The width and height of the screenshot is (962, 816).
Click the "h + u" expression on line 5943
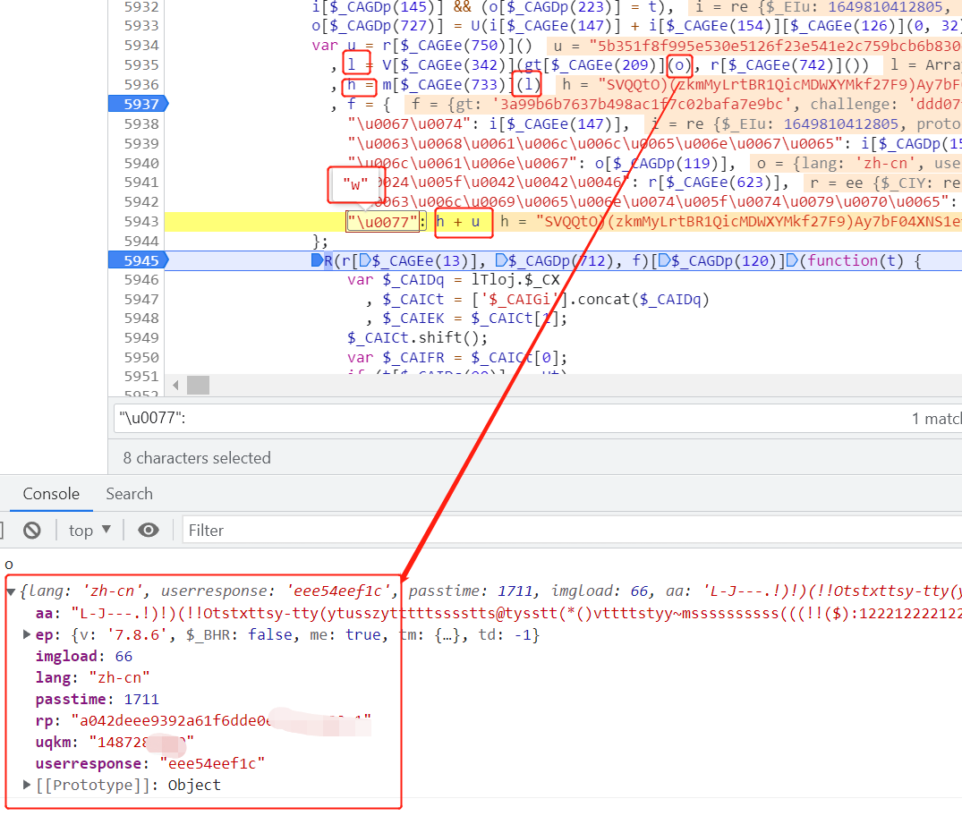click(x=457, y=222)
